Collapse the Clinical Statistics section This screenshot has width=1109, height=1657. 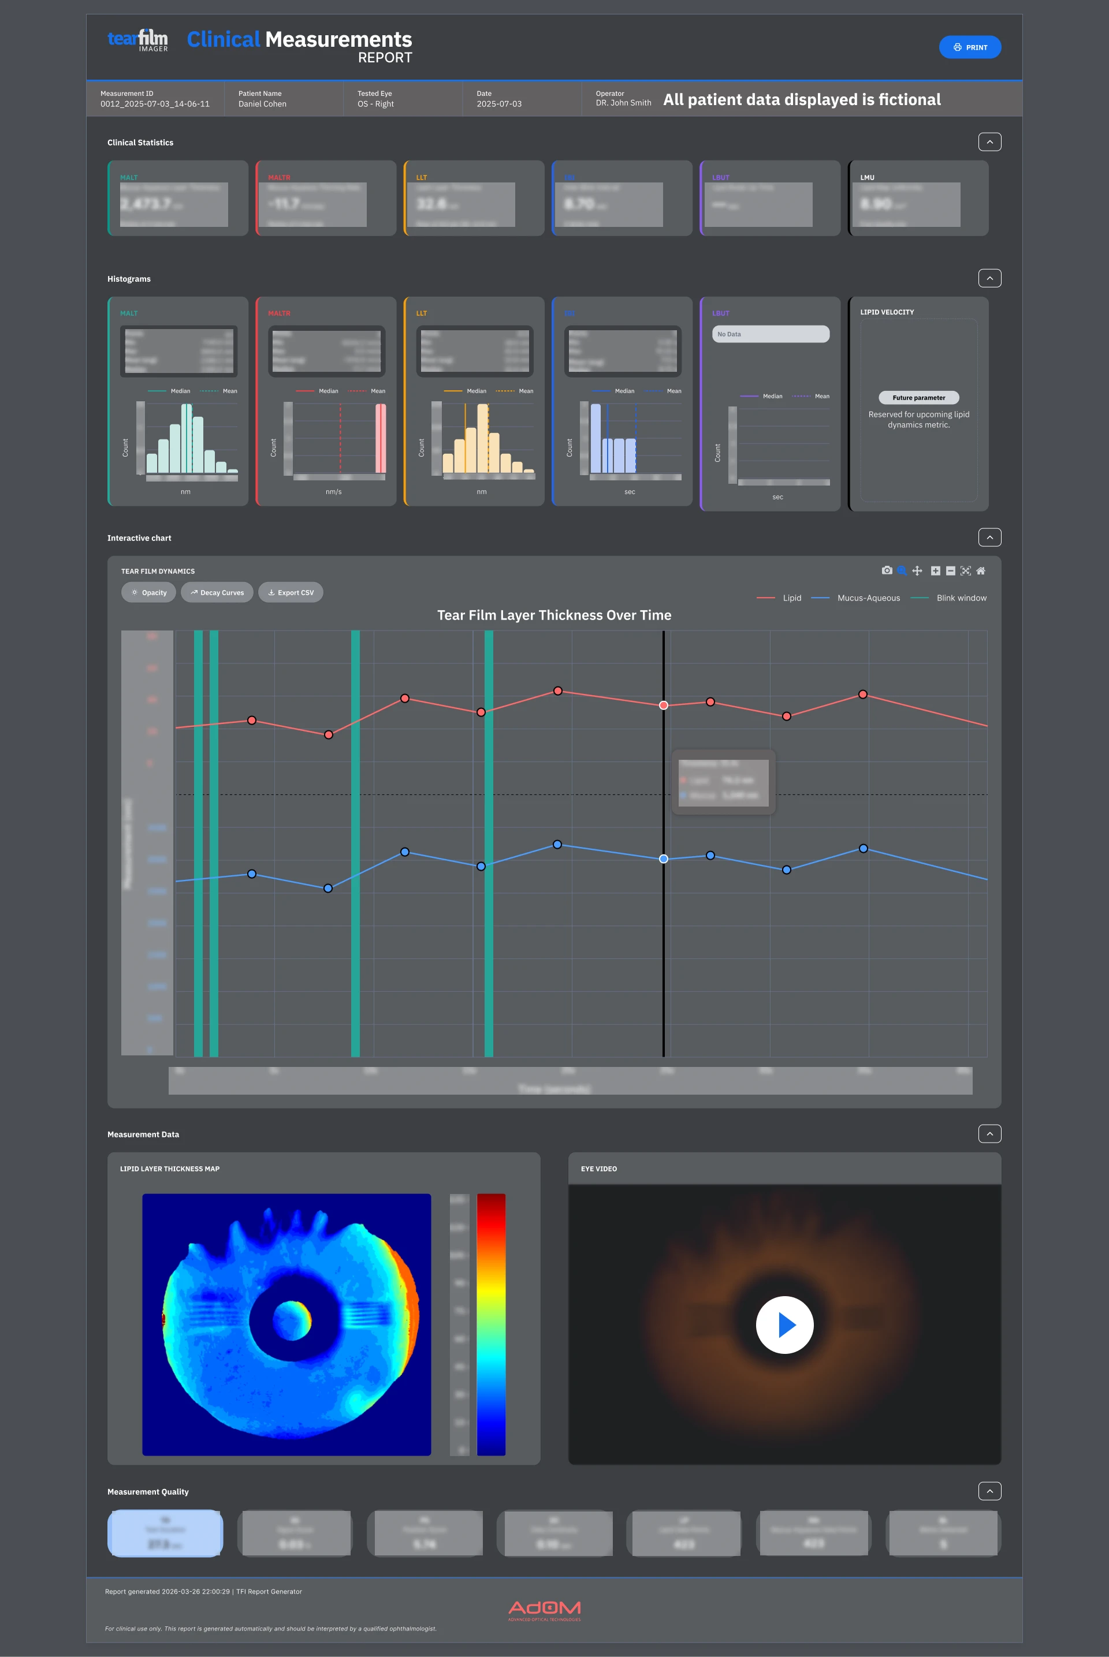click(x=989, y=142)
